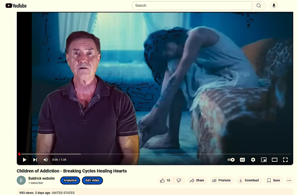The height and width of the screenshot is (195, 297).
Task: Click the '2 days ago' upload date
Action: 43,193
